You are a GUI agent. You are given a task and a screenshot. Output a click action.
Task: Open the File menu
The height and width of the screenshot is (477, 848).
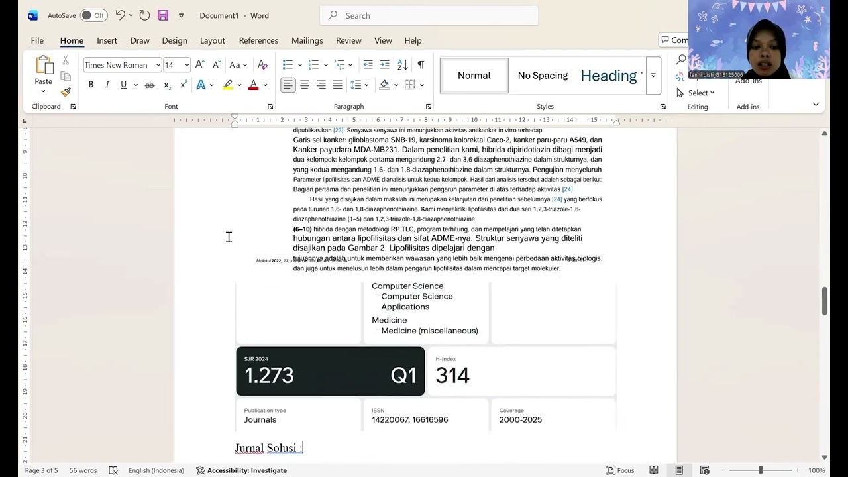[x=37, y=40]
